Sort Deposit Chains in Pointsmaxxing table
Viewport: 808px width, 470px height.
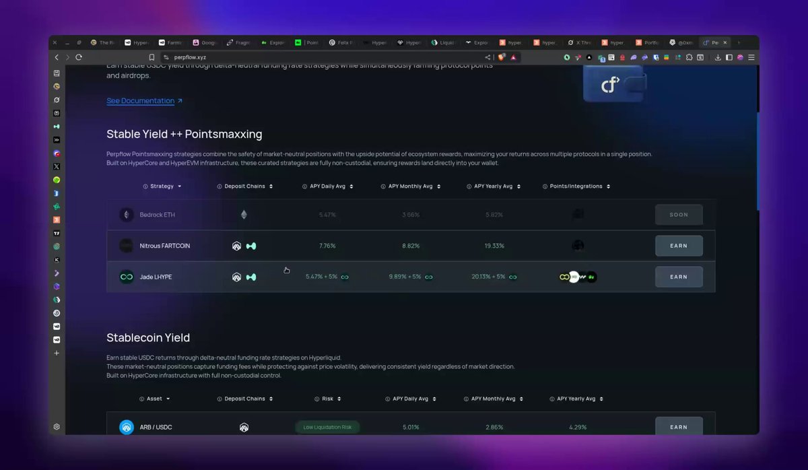click(271, 187)
